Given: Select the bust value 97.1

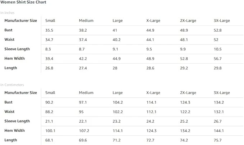Looking at the screenshot, I should point(83,102).
